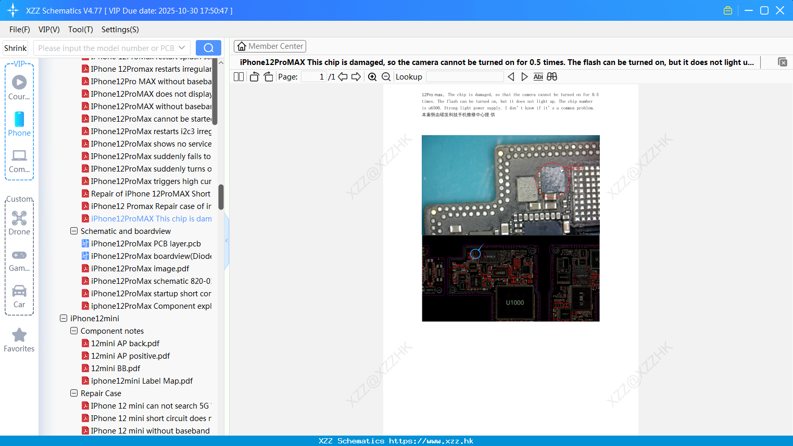
Task: Select the Phone category icon
Action: pos(19,124)
